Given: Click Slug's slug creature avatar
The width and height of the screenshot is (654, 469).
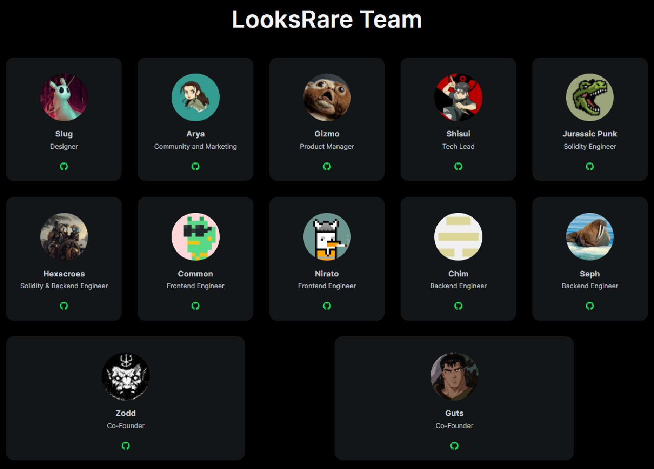Looking at the screenshot, I should 64,97.
